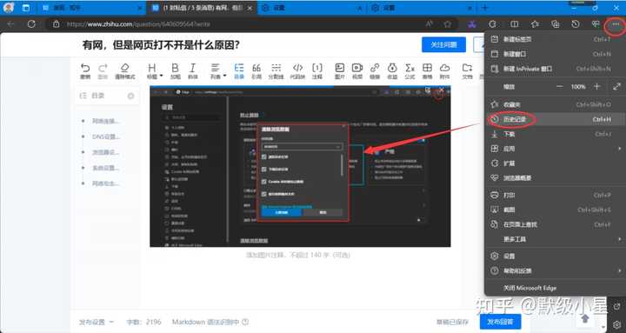The image size is (626, 333).
Task: Click the image caption field below picture
Action: [298, 255]
